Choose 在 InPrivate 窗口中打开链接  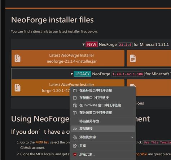pos(103,105)
